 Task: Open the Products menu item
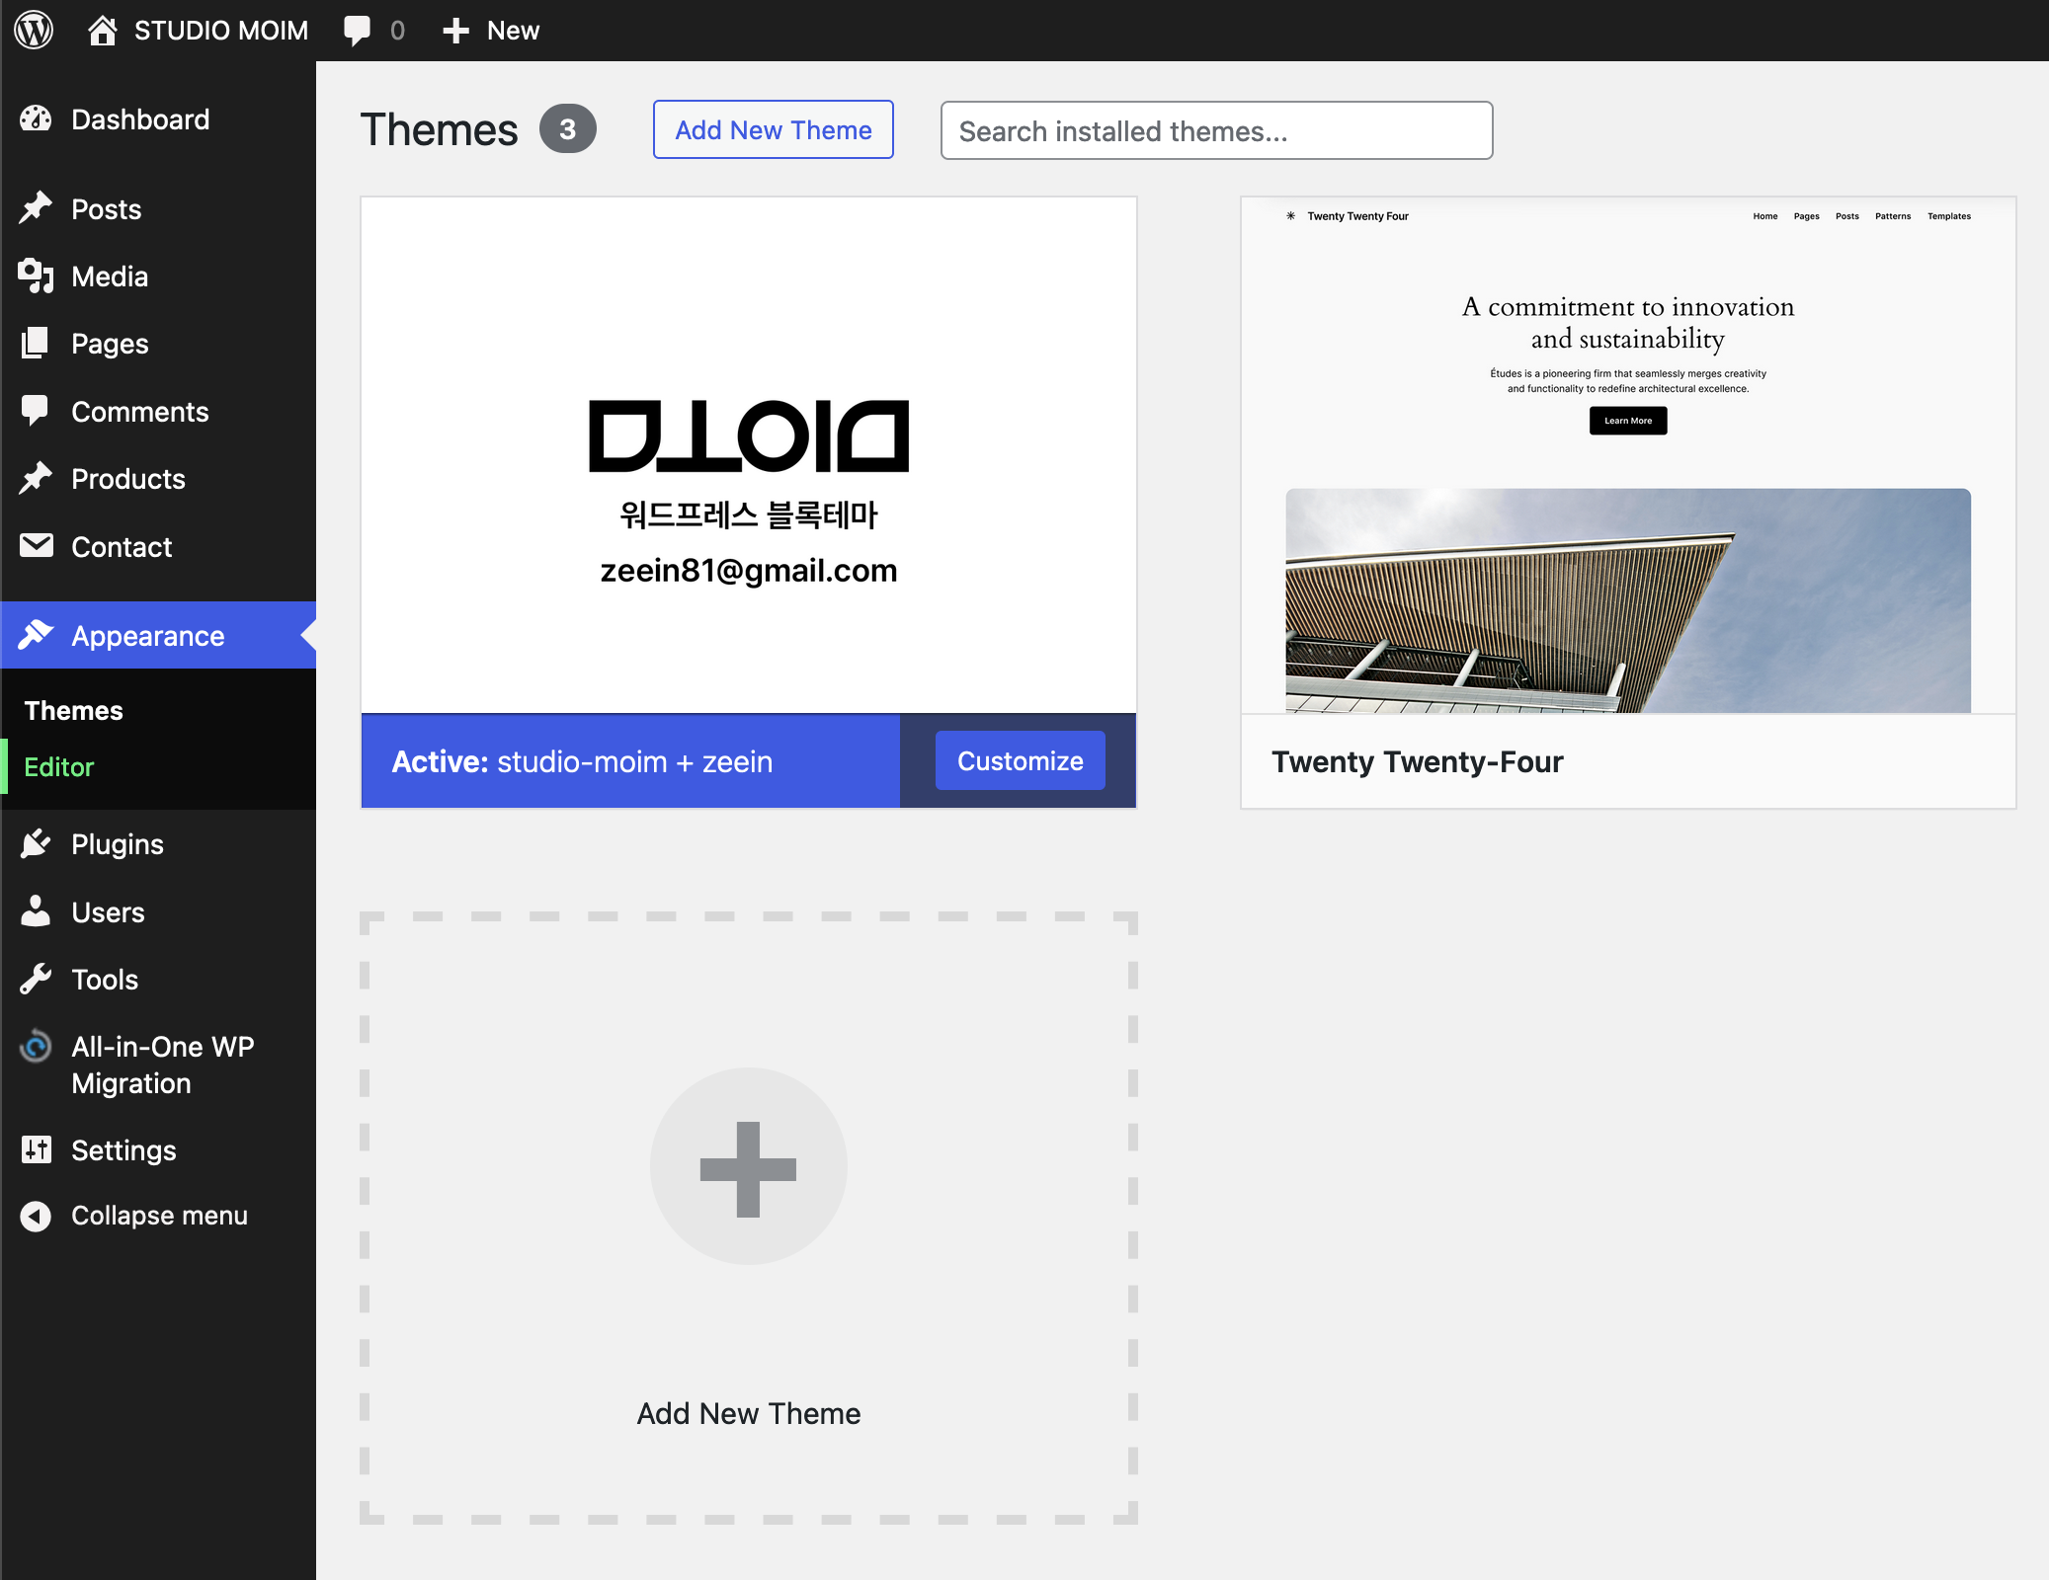(x=158, y=479)
